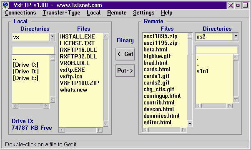Click remote files scrollbar up arrow
Image resolution: width=251 pixels, height=150 pixels.
coord(190,36)
